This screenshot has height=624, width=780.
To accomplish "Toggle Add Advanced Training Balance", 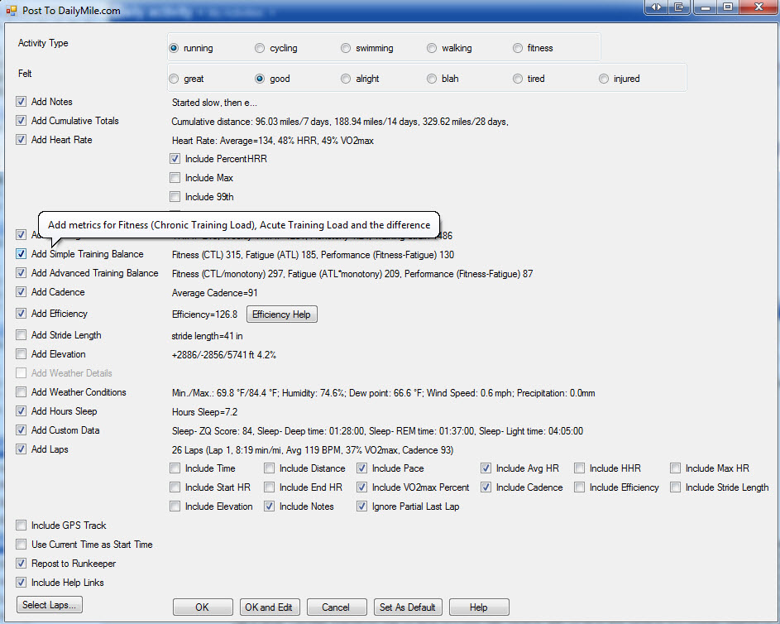I will pos(21,272).
